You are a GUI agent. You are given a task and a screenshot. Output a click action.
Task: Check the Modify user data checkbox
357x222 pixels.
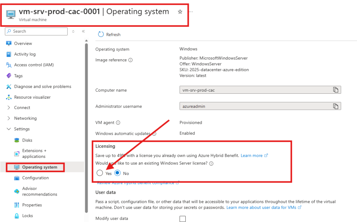(183, 219)
